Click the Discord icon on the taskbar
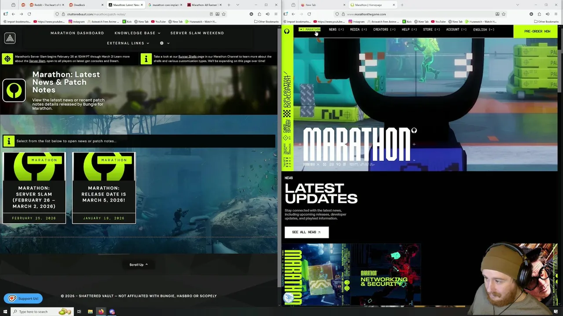 coord(112,312)
